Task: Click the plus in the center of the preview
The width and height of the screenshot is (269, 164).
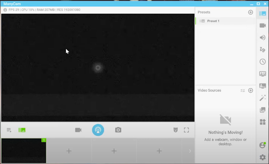Action: pos(98,68)
